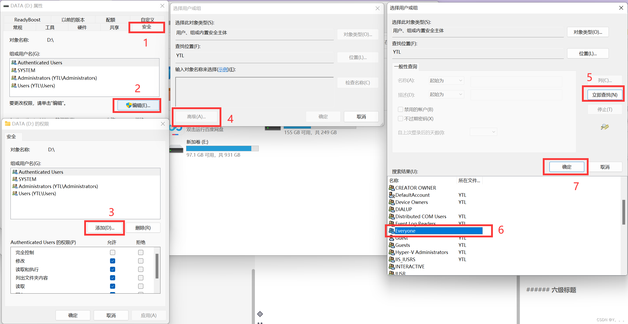This screenshot has width=628, height=324.
Task: Click 删除(R) in the permissions dialog
Action: 143,228
